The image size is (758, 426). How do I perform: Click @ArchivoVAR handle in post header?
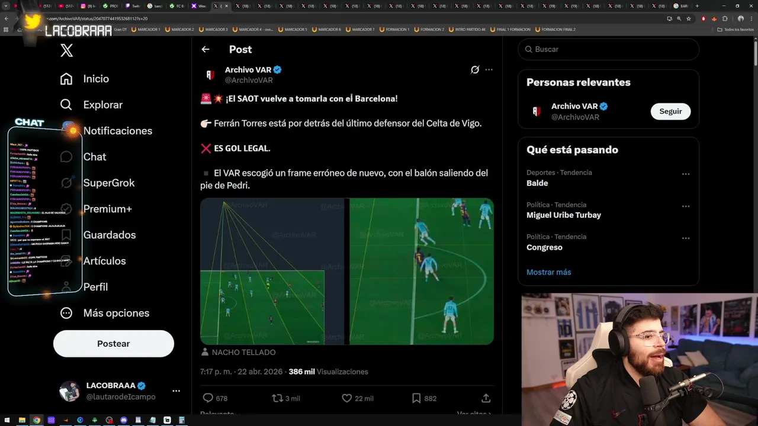click(249, 80)
